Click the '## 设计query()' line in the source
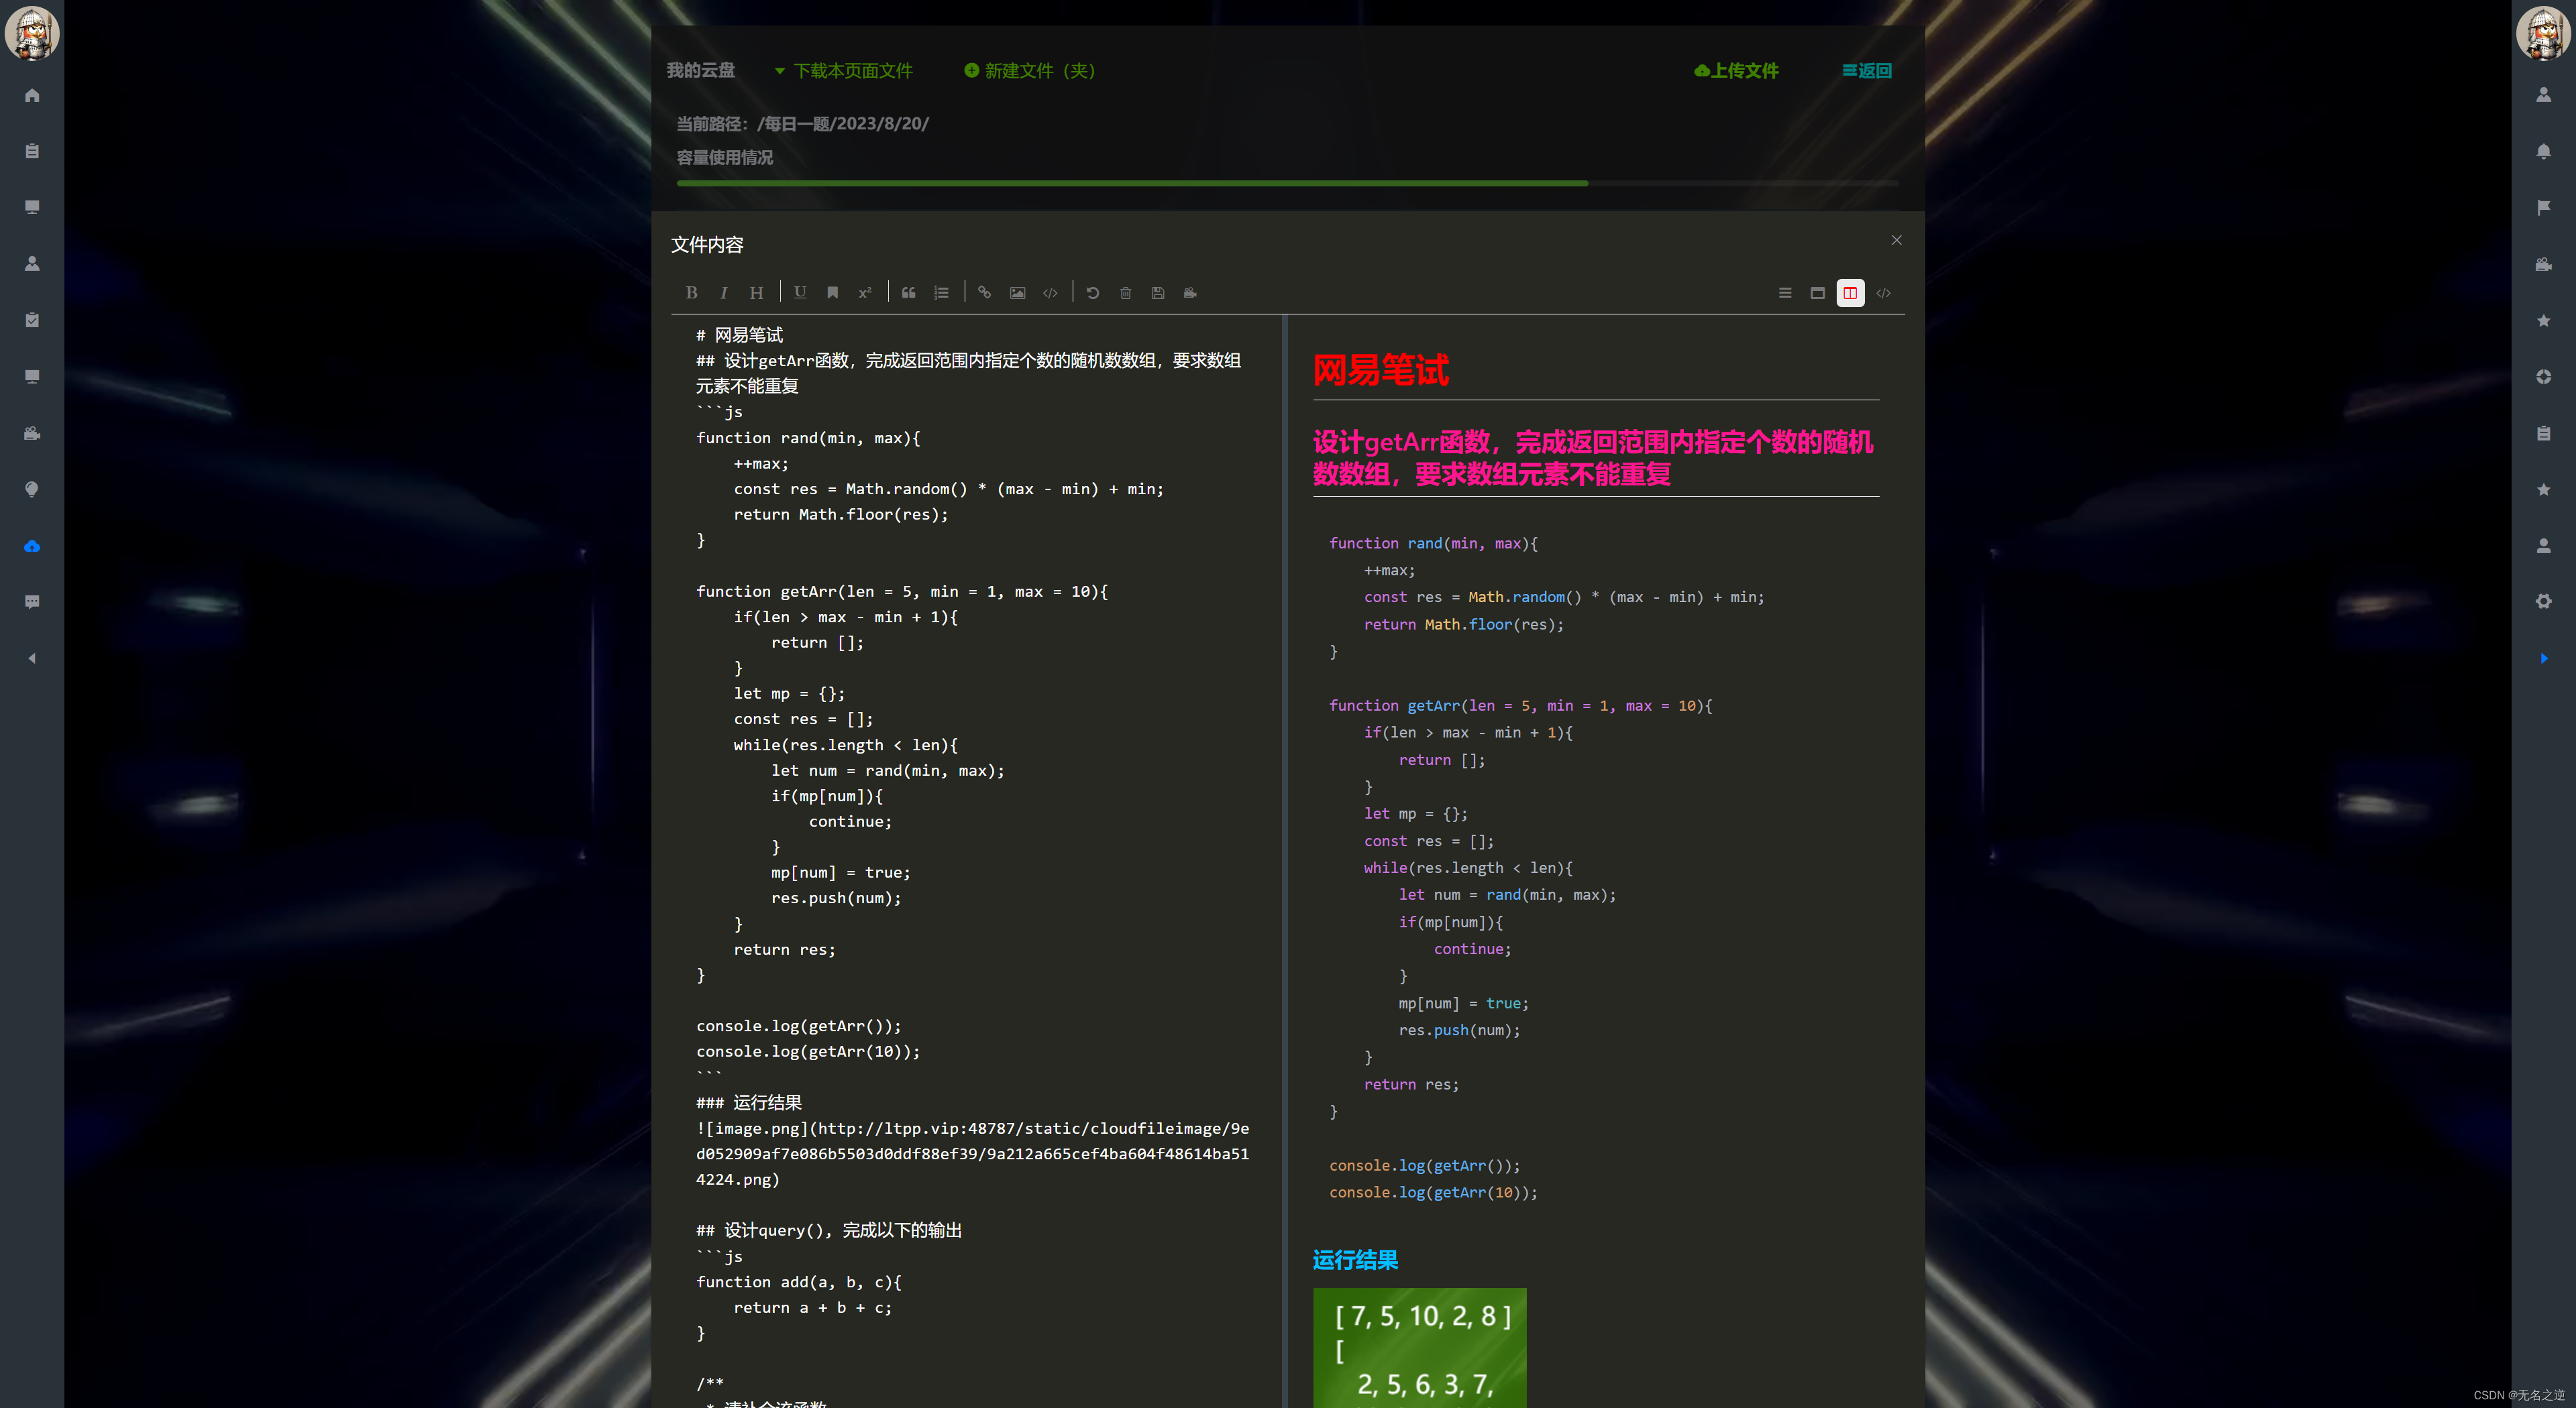The height and width of the screenshot is (1408, 2576). pyautogui.click(x=828, y=1230)
